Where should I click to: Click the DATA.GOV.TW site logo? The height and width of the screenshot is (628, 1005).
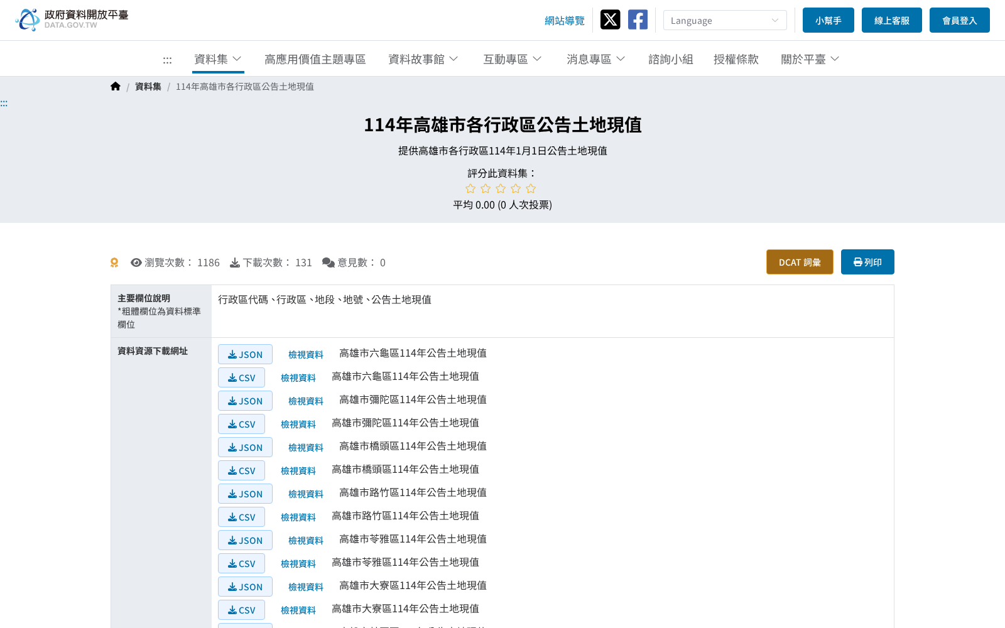click(72, 19)
